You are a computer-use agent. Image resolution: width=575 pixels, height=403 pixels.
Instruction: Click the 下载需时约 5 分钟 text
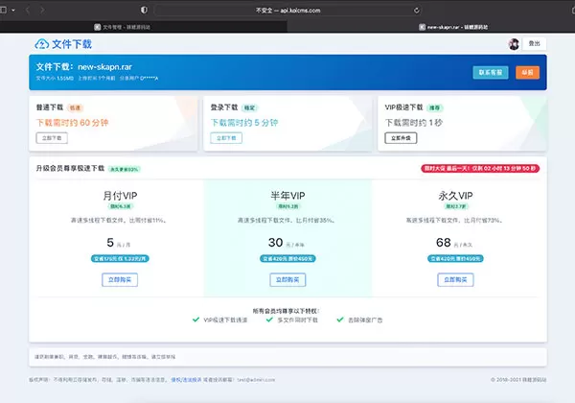pos(244,123)
